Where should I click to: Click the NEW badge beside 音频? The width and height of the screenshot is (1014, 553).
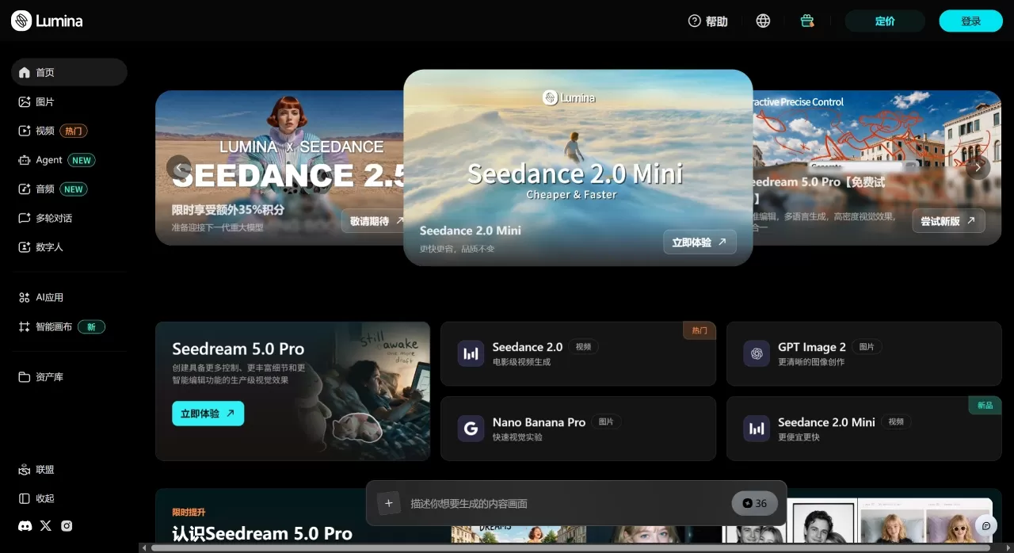tap(74, 189)
